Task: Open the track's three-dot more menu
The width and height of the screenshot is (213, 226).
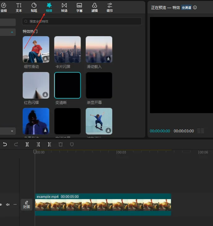Action: click(x=15, y=204)
